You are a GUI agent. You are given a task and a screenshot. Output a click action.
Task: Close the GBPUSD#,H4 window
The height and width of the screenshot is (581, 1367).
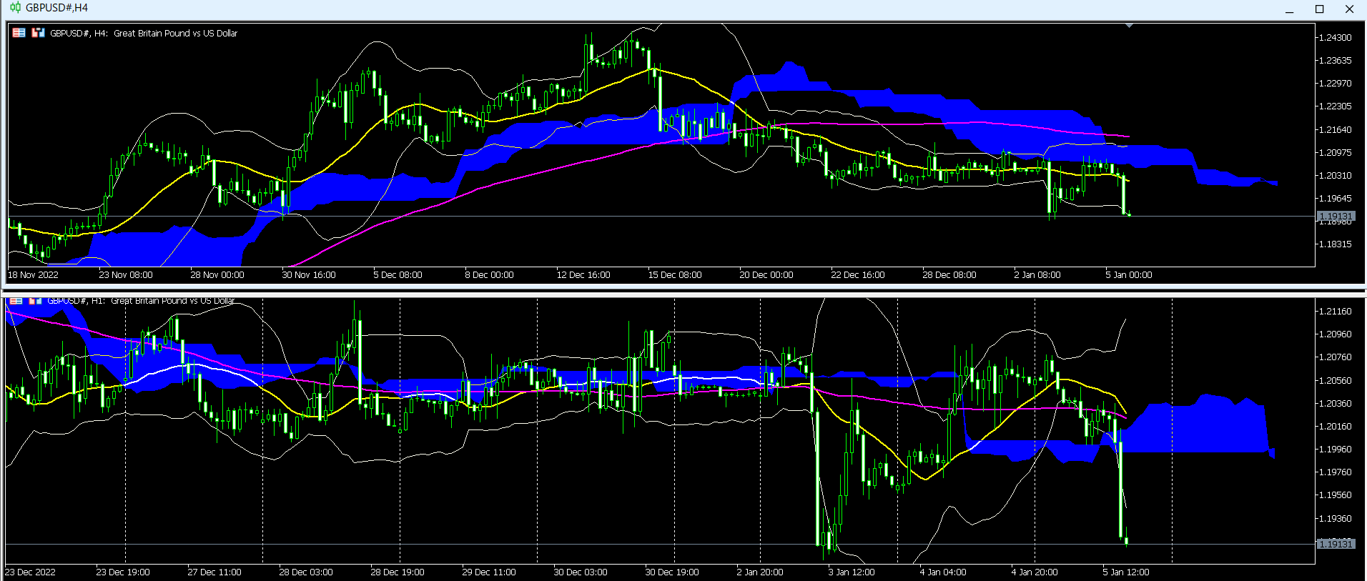(1350, 9)
